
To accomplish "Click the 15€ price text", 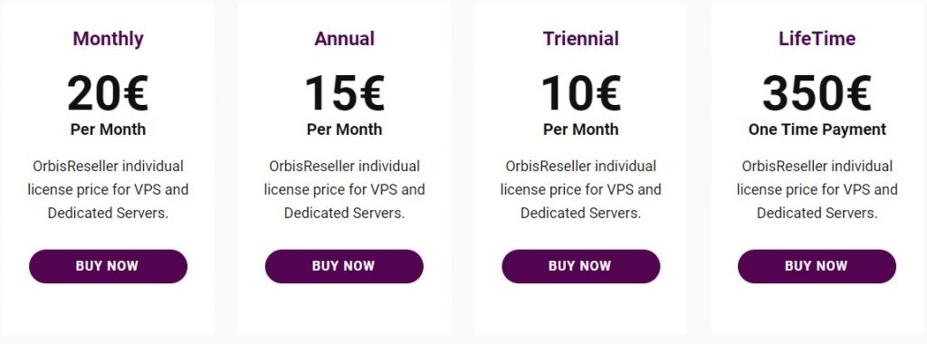I will pyautogui.click(x=345, y=93).
